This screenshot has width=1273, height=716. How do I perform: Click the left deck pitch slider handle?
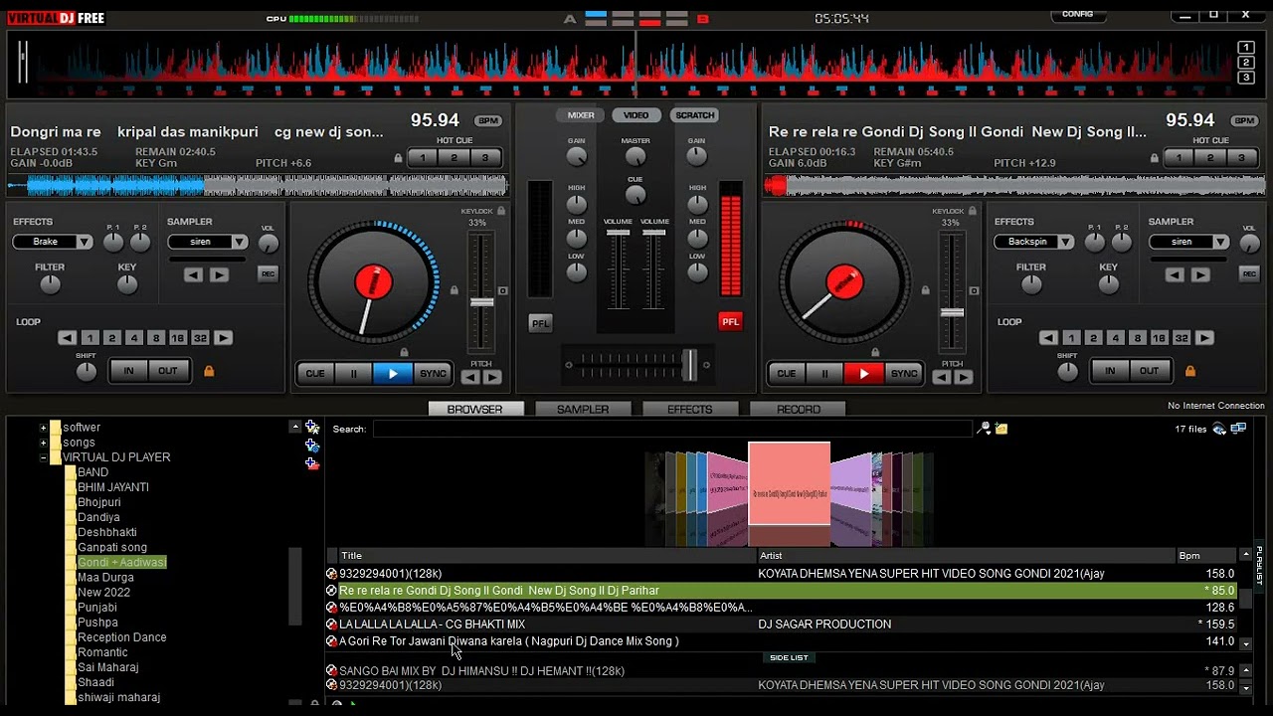(x=481, y=302)
